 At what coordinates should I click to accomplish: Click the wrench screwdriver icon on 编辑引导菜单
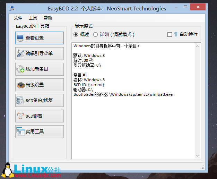click(x=20, y=53)
